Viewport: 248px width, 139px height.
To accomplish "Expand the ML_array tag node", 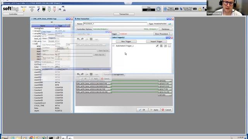I will coord(33,41).
